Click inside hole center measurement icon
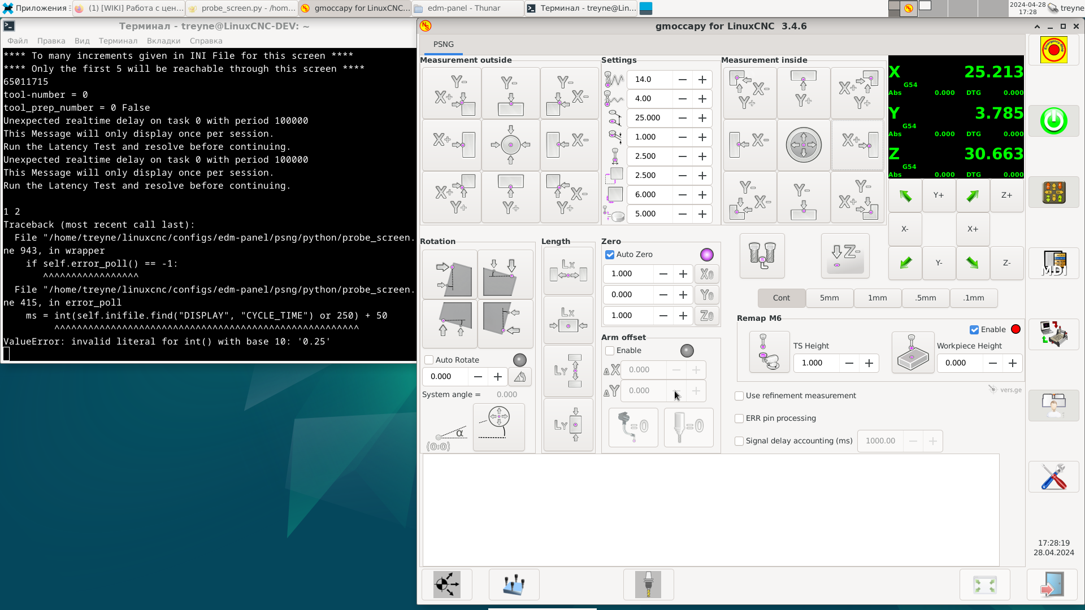This screenshot has width=1085, height=610. 803,145
